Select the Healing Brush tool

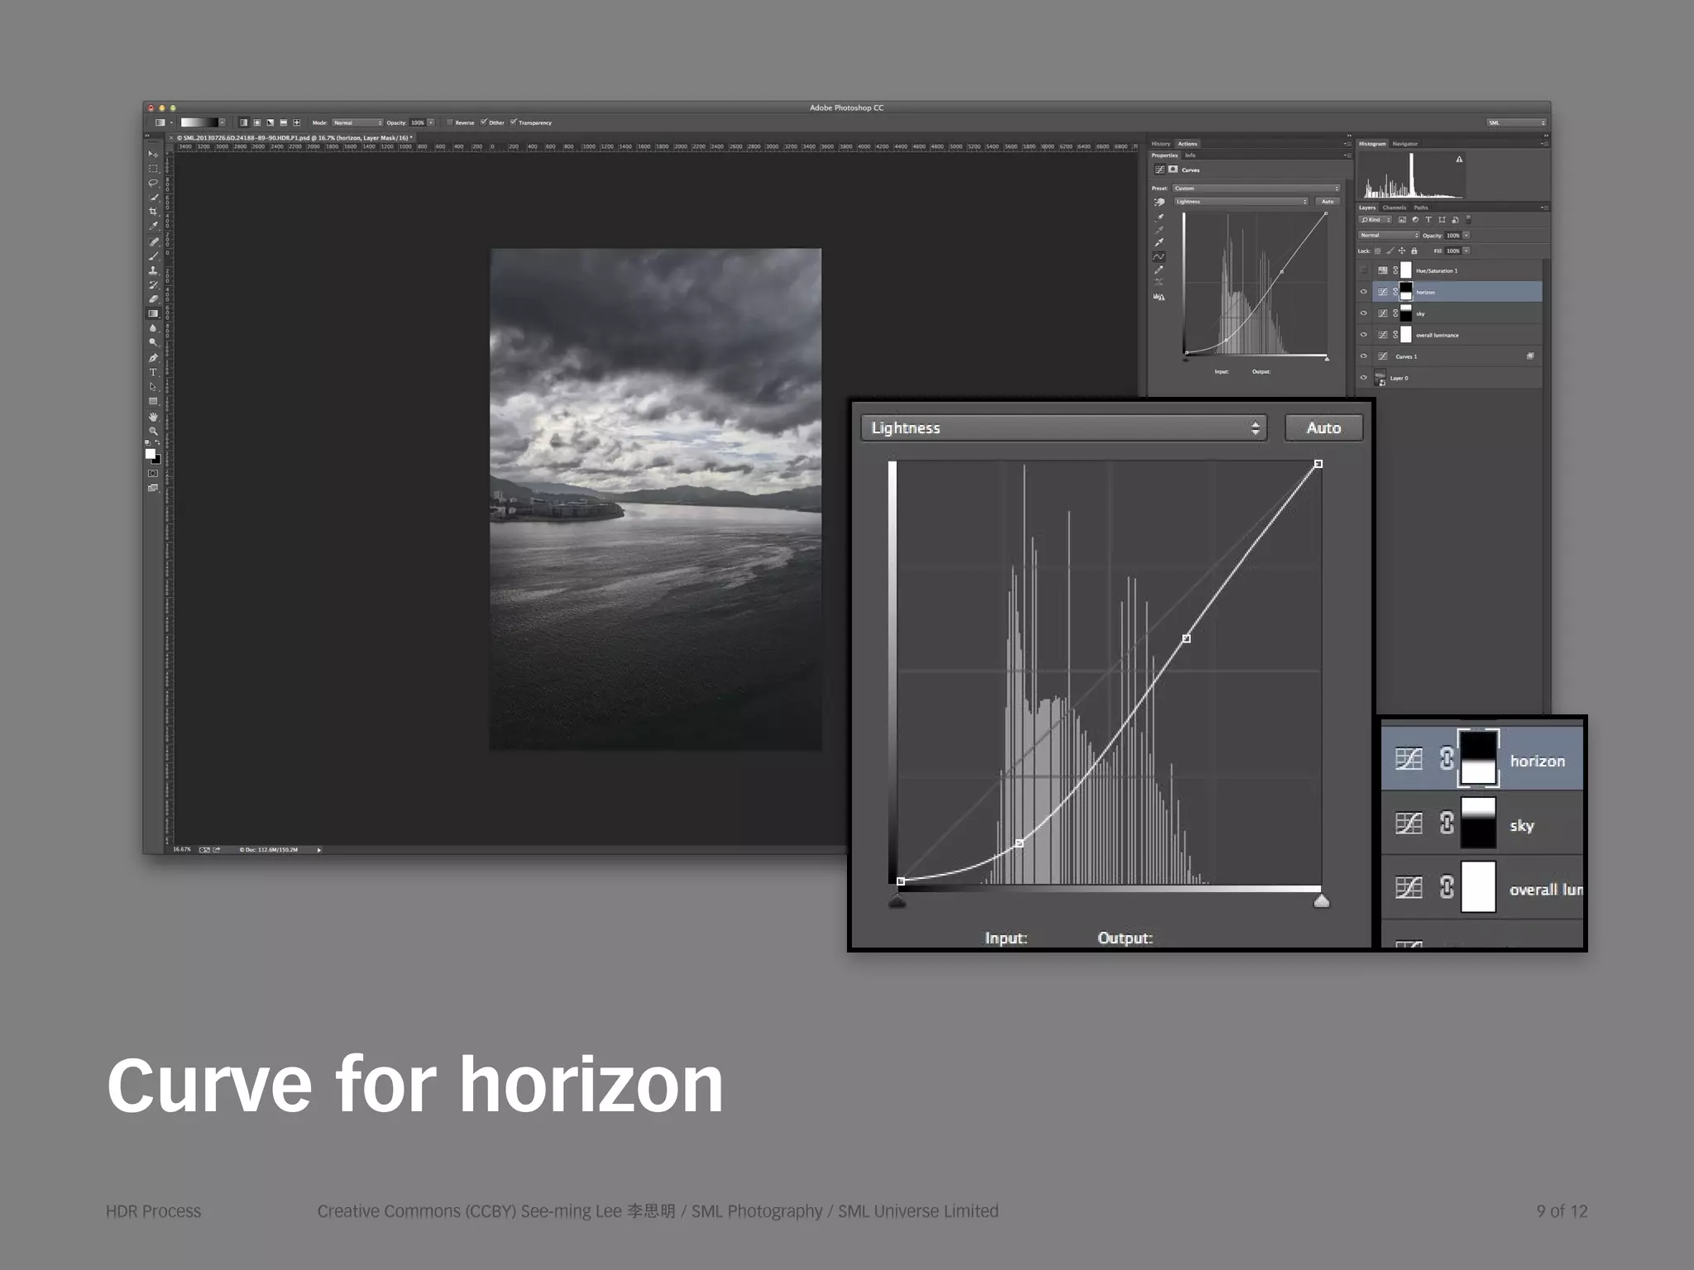[153, 242]
